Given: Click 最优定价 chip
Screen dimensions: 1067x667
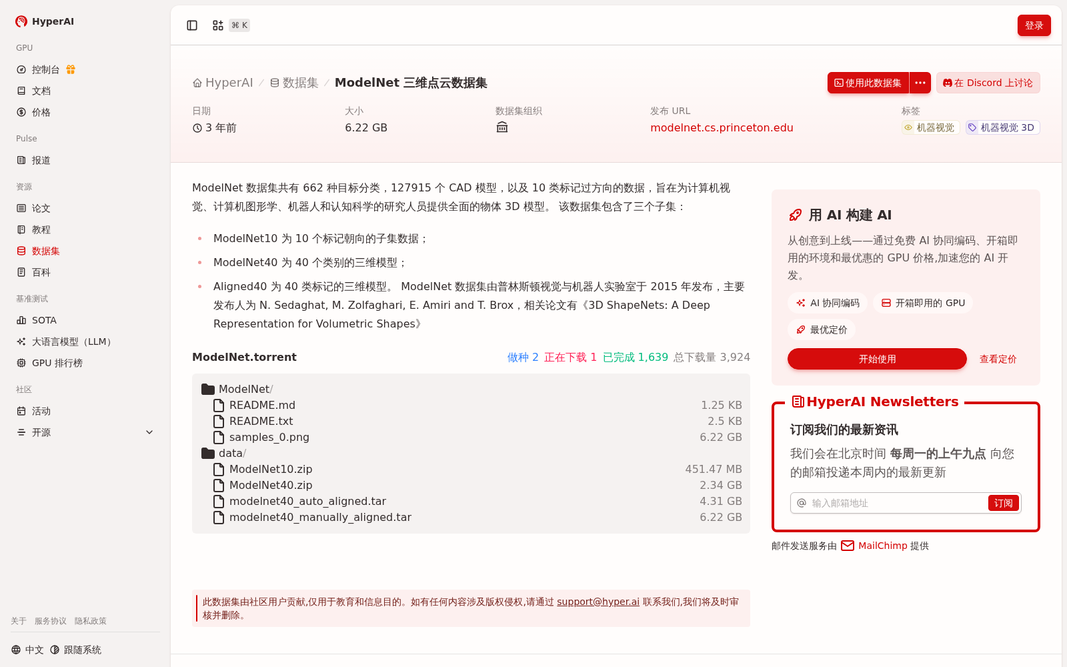Looking at the screenshot, I should [x=822, y=329].
